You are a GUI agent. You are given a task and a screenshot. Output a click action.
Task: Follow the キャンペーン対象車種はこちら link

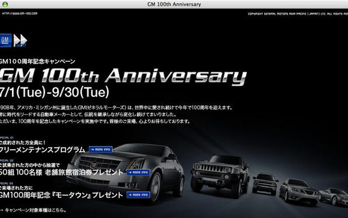pos(33,210)
